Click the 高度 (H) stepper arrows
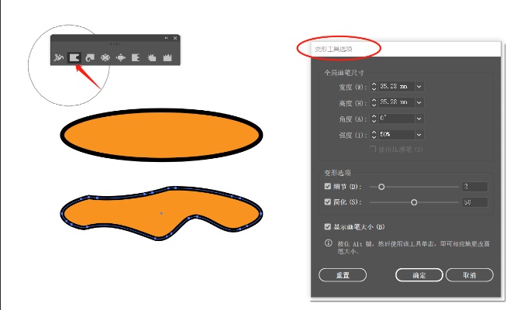 (x=374, y=102)
